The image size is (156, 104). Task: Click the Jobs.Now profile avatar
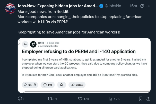click(10, 8)
